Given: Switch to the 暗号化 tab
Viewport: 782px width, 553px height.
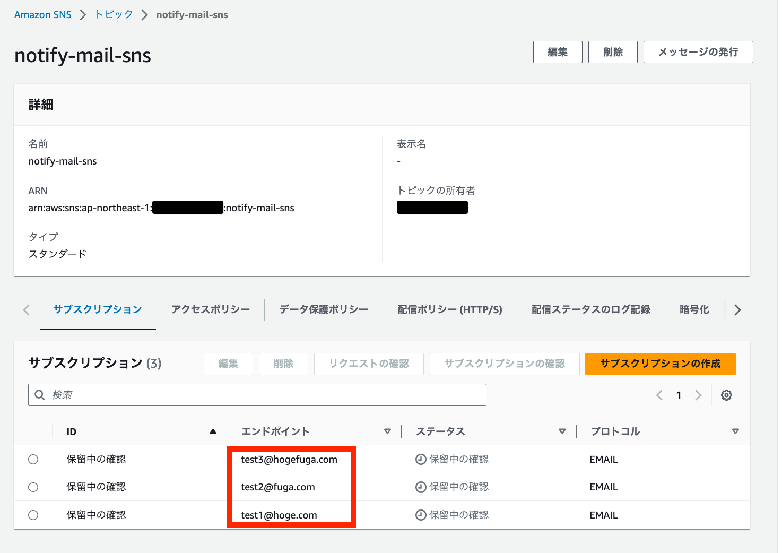Looking at the screenshot, I should [694, 309].
